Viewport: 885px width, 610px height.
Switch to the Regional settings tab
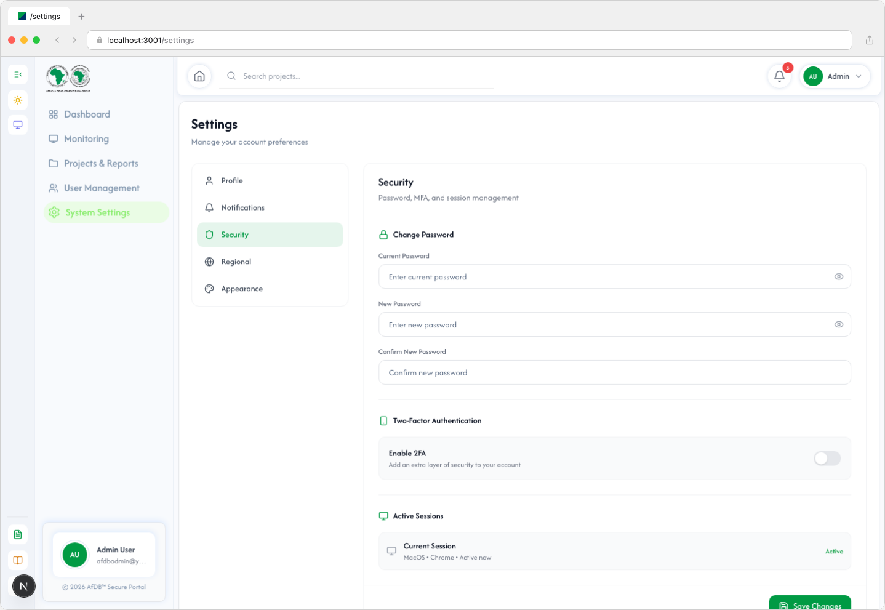(270, 262)
